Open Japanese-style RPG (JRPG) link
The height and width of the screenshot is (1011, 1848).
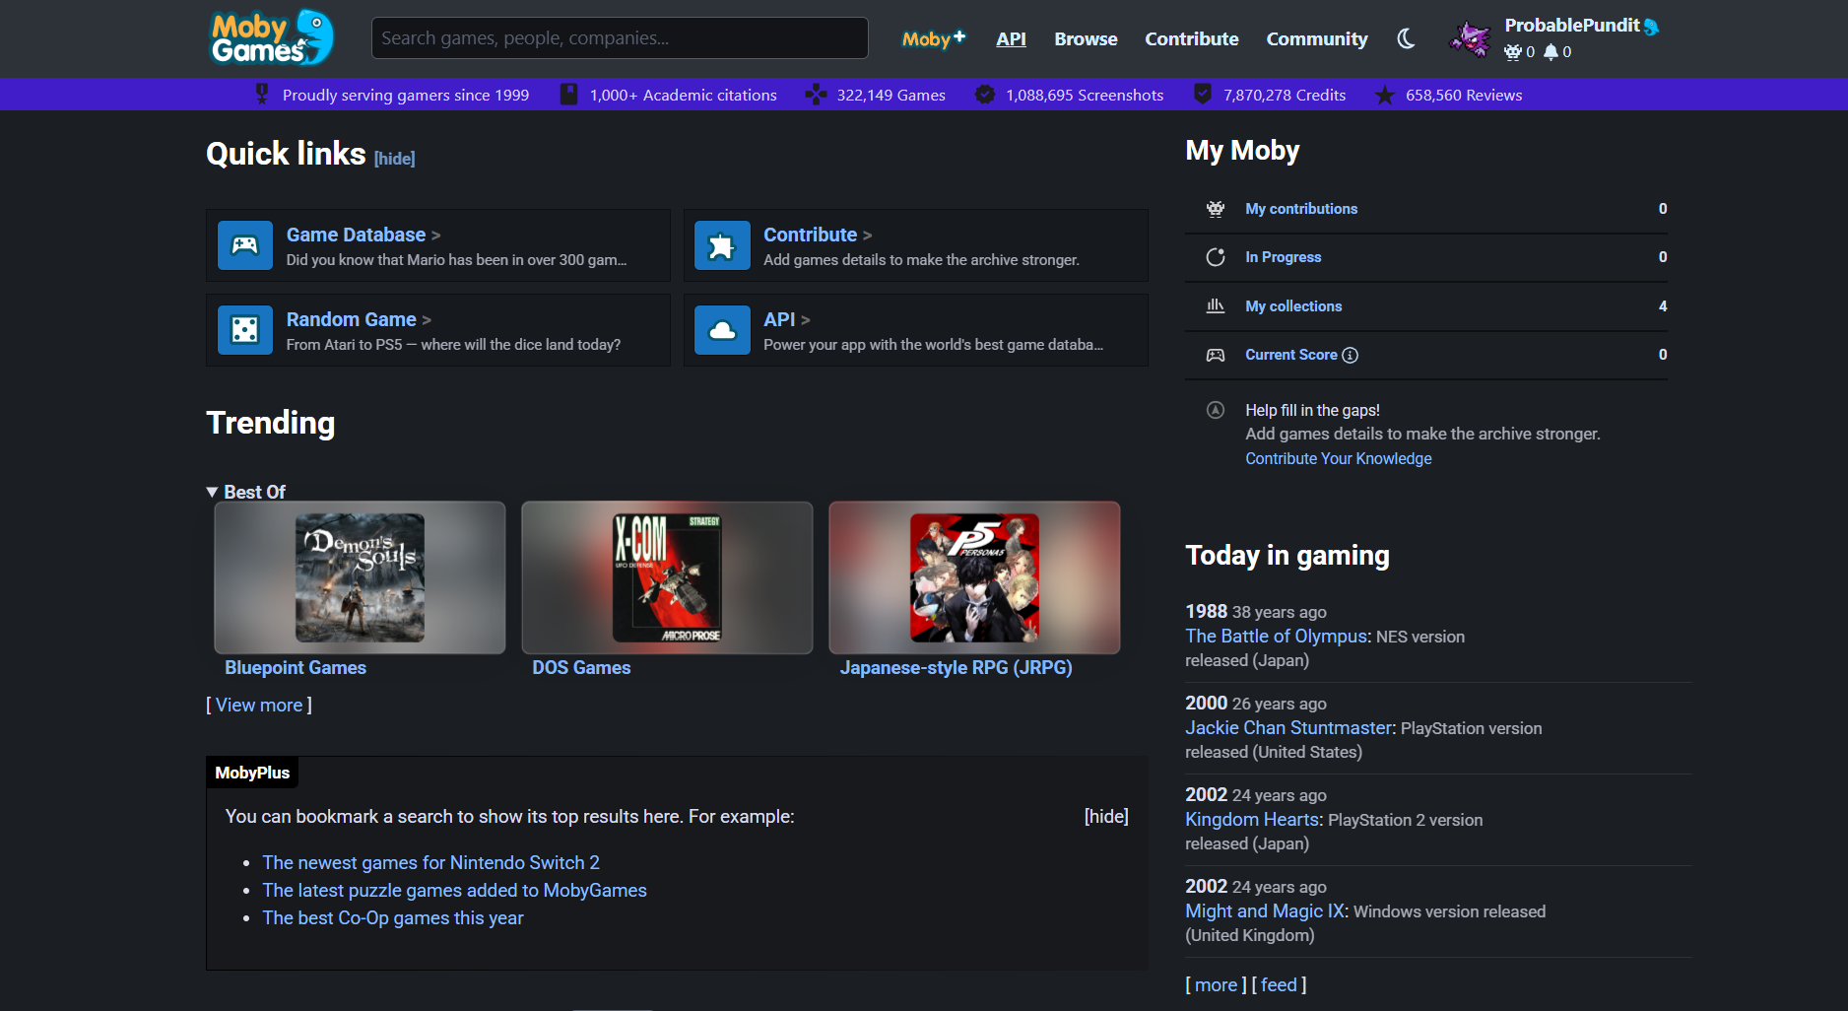pos(956,667)
